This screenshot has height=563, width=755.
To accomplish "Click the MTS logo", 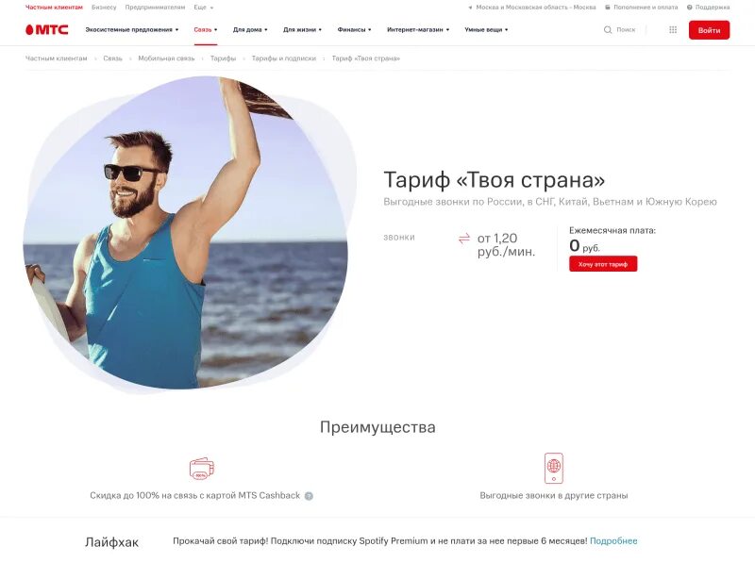I will tap(46, 30).
